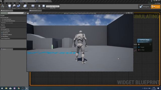
Task: Click the Functions section header
Action: click(13, 23)
